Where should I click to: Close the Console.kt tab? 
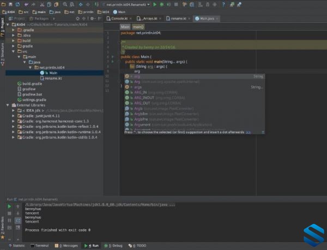[131, 19]
